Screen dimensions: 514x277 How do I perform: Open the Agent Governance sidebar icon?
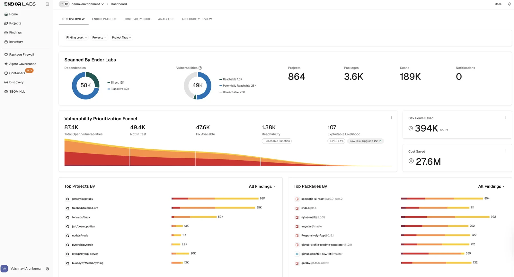point(6,64)
